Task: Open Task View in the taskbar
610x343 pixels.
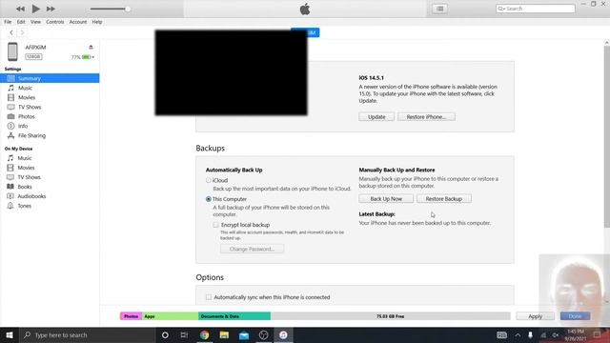Action: pos(184,334)
